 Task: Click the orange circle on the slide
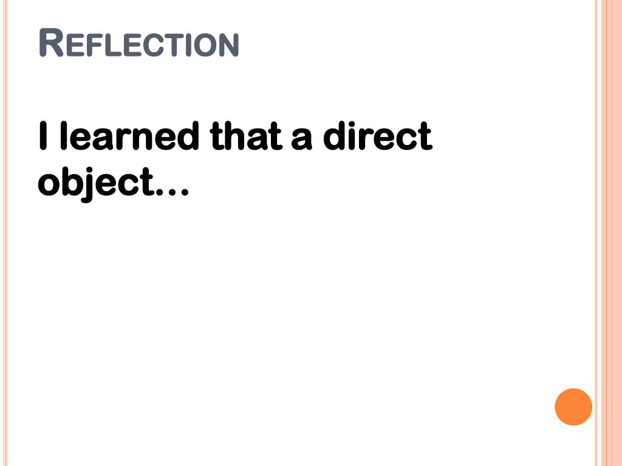pos(573,407)
